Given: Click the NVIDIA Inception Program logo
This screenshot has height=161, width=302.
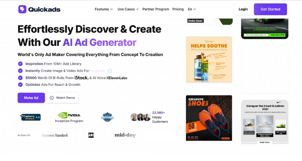Looking at the screenshot, I should [x=69, y=117].
